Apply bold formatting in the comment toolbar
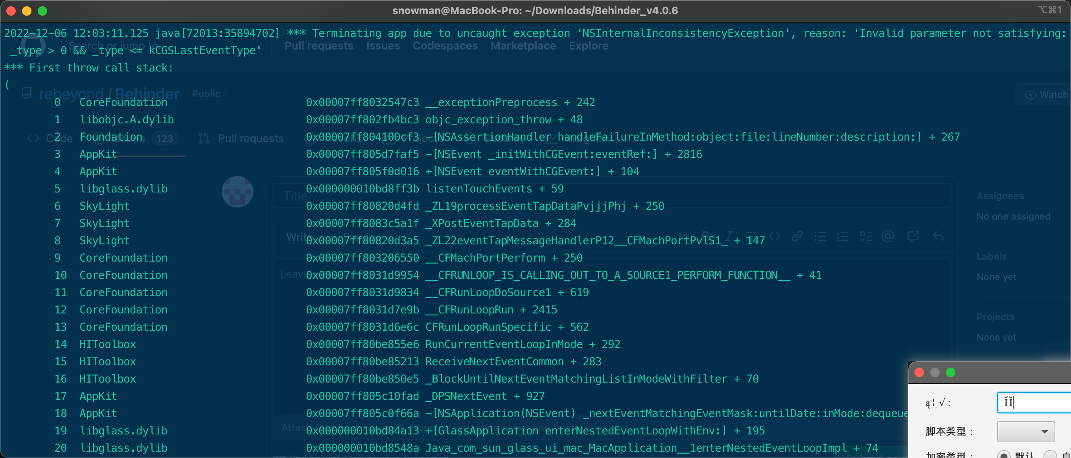Screen dimensions: 1071x458 coord(707,236)
